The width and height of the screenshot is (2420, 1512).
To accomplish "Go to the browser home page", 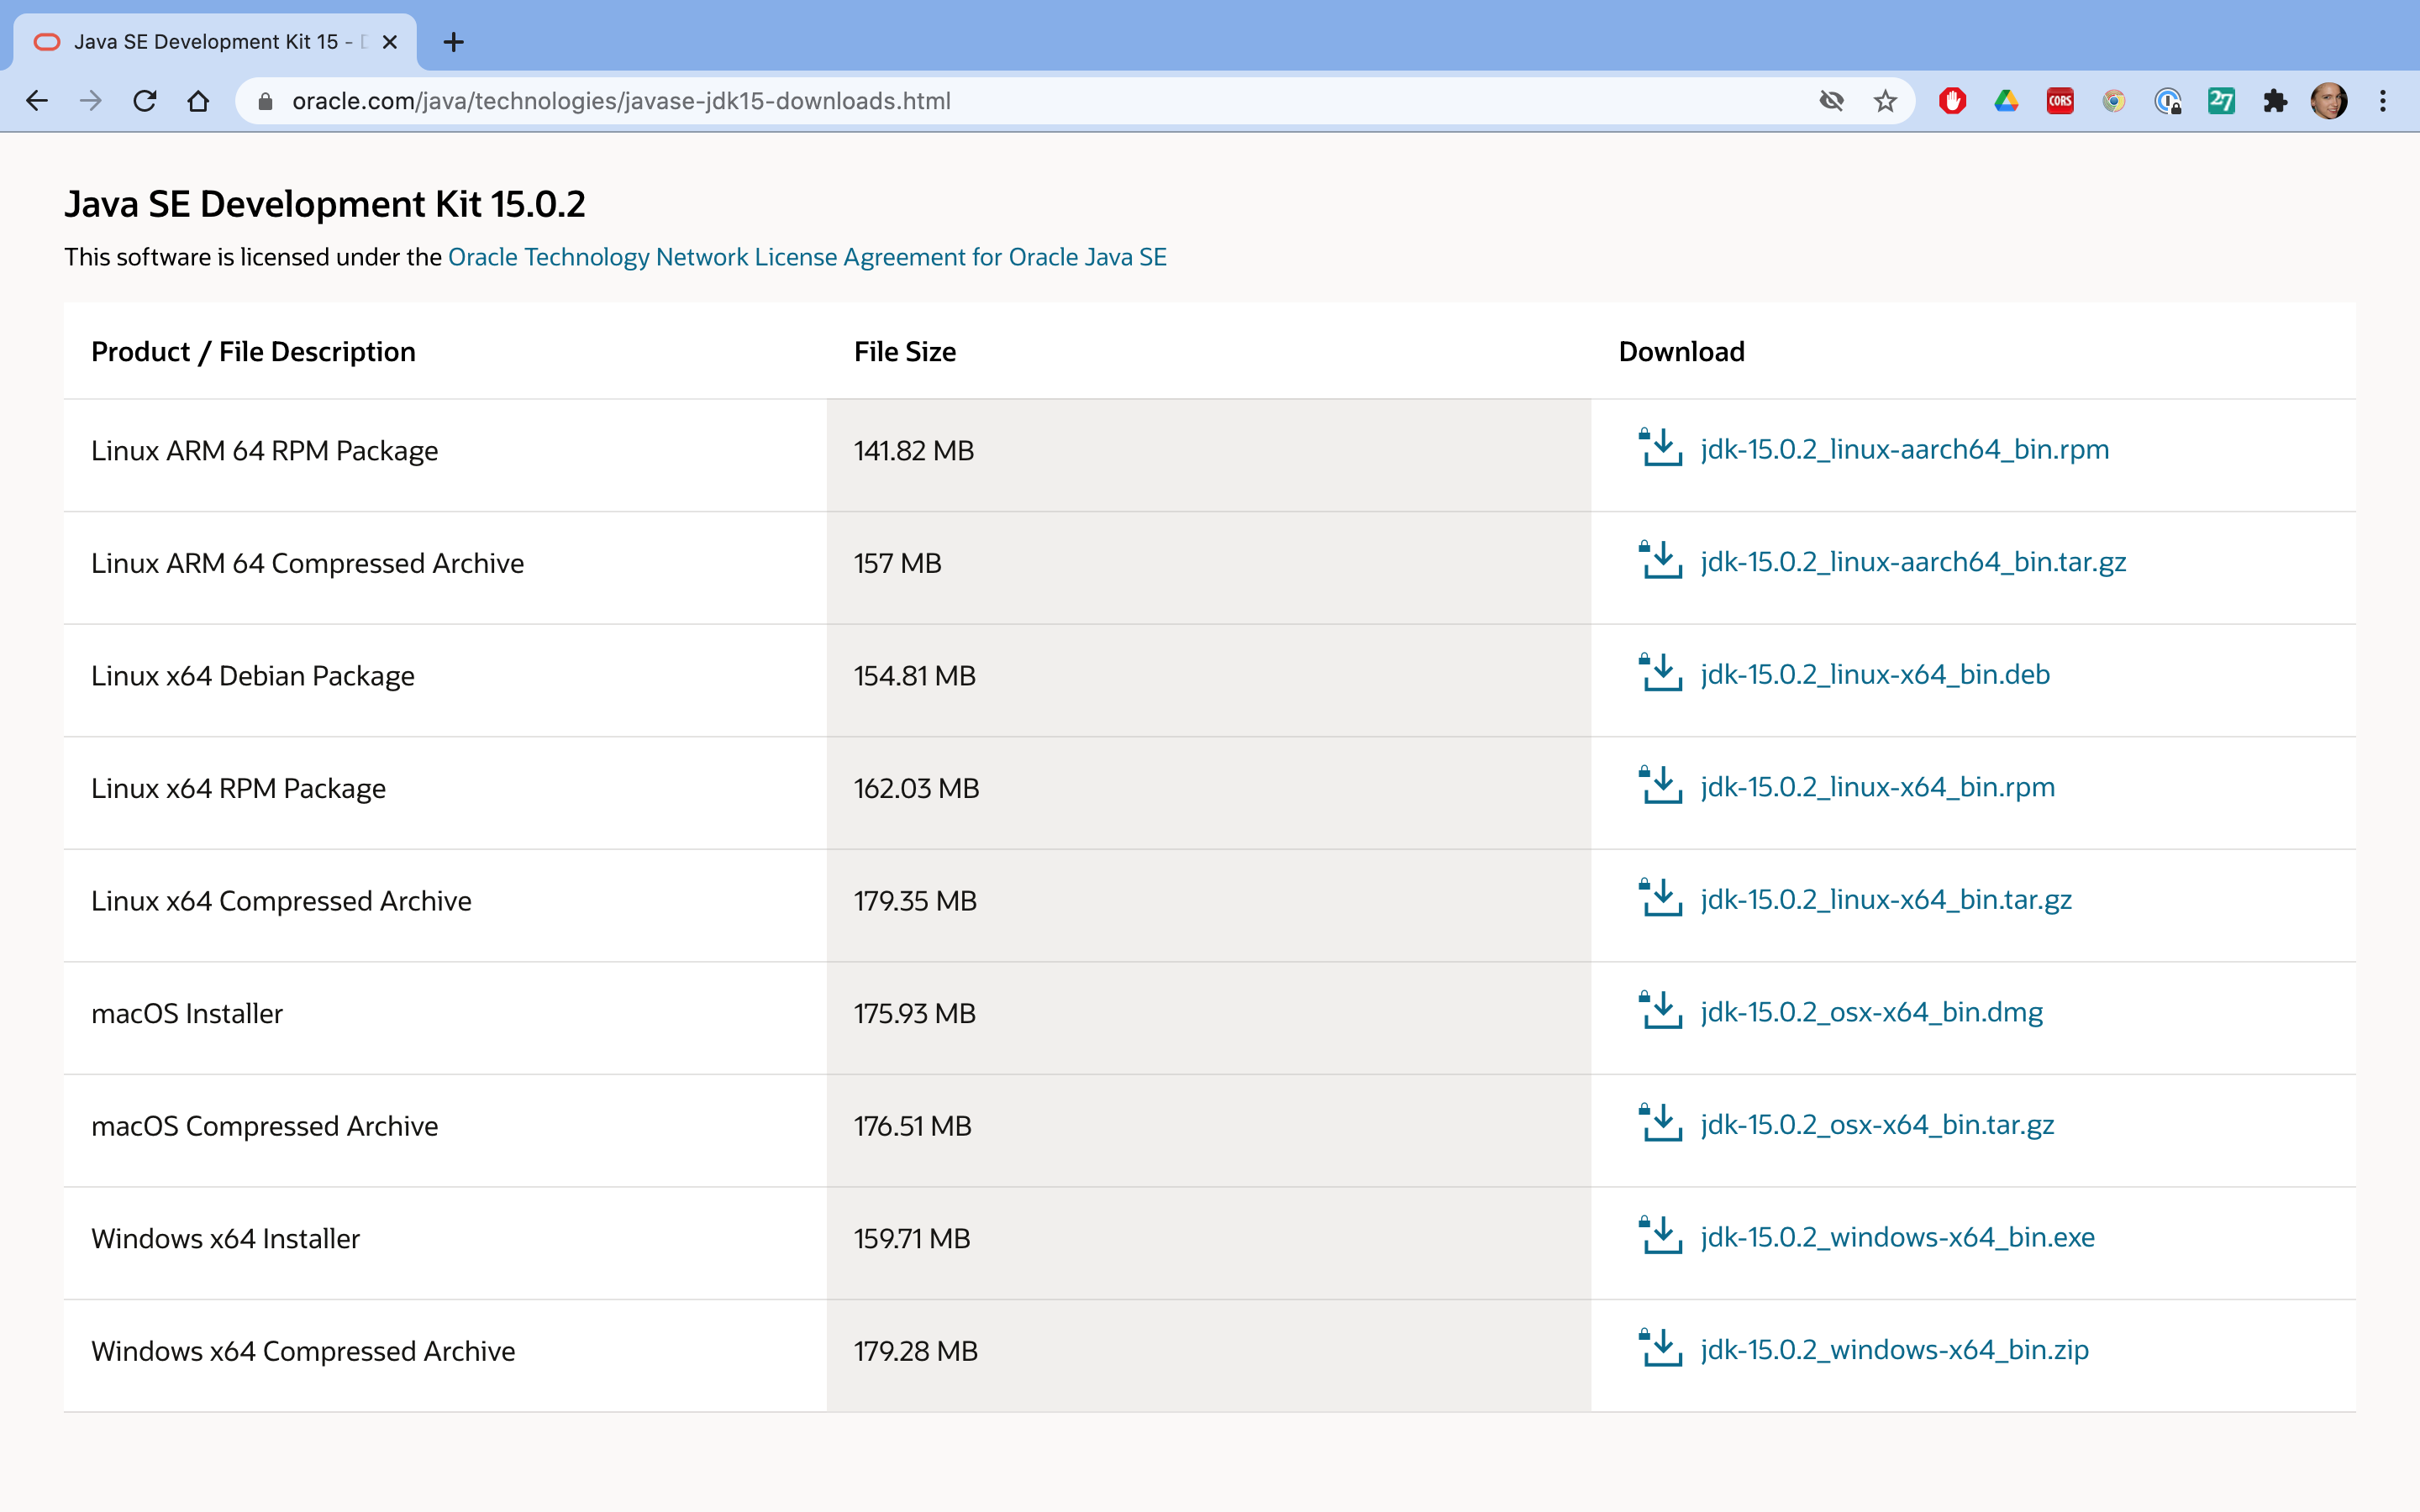I will click(x=198, y=101).
